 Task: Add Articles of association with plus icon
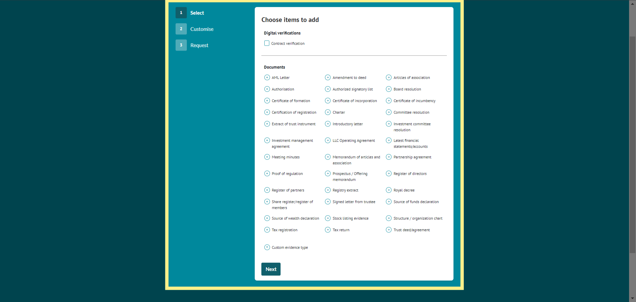pyautogui.click(x=389, y=77)
